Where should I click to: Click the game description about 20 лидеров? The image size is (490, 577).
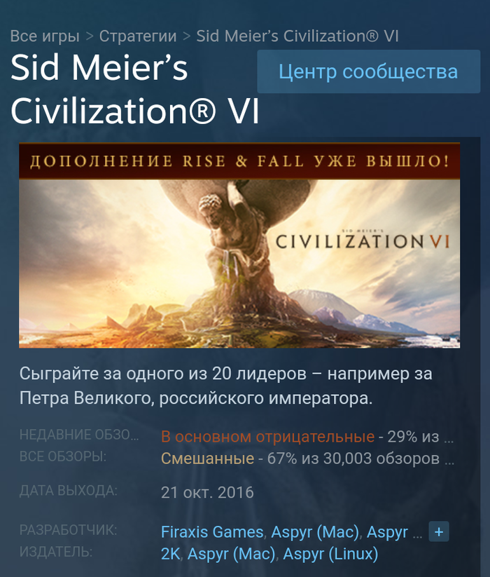[x=226, y=386]
